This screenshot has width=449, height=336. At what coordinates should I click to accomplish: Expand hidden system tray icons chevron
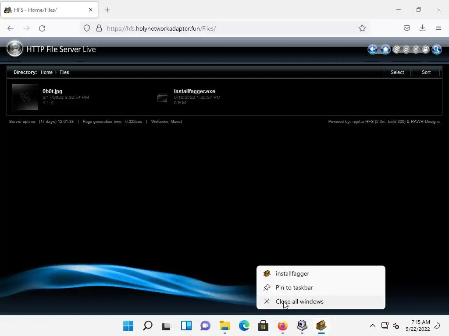pyautogui.click(x=373, y=325)
